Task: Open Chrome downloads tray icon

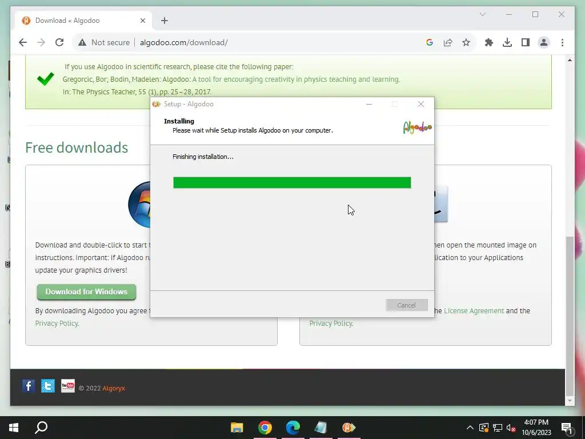Action: [x=507, y=42]
